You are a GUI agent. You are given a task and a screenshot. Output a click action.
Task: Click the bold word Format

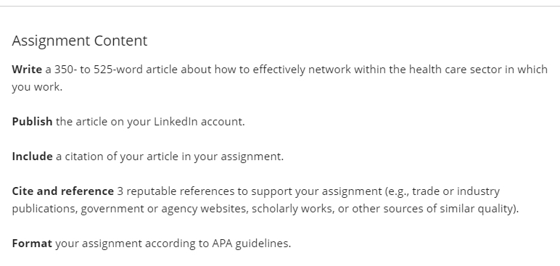pyautogui.click(x=32, y=244)
